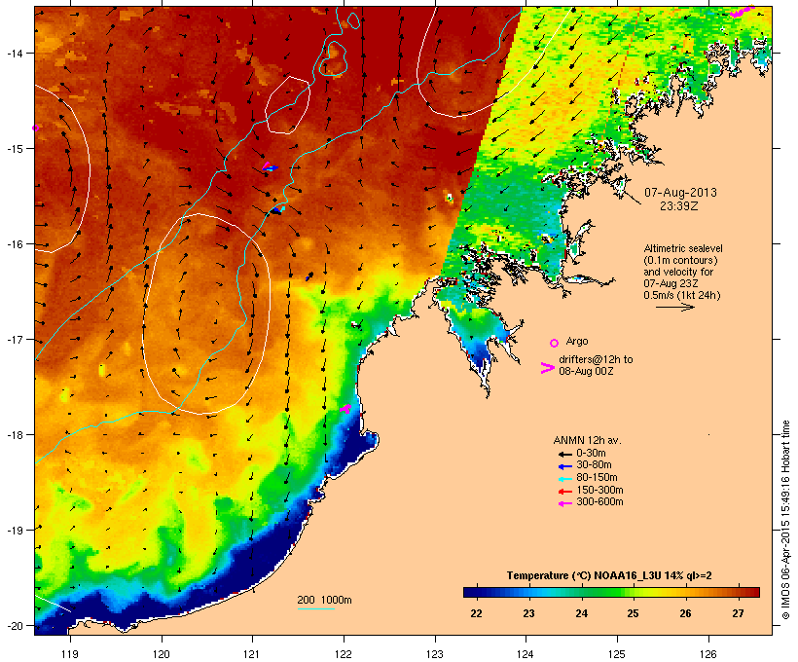Viewport: 798px width, 662px height.
Task: Click the 25 tick label on colorbar
Action: [633, 613]
